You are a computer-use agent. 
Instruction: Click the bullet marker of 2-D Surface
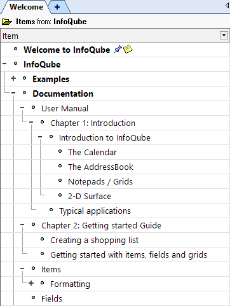point(60,195)
